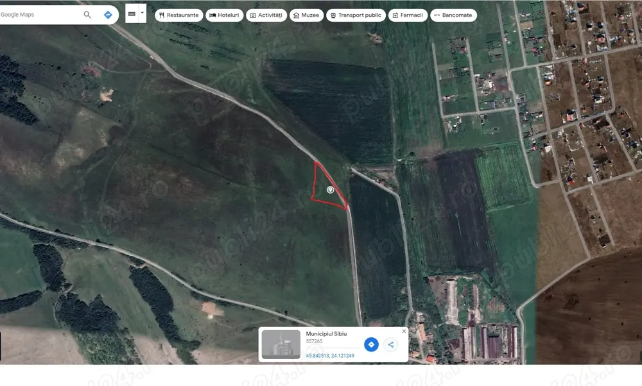Close the Municipiul Sibiu info card
Image resolution: width=642 pixels, height=386 pixels.
[404, 331]
